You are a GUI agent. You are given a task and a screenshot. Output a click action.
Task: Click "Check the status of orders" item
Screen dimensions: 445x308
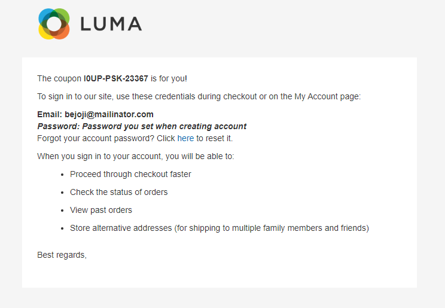pyautogui.click(x=118, y=192)
